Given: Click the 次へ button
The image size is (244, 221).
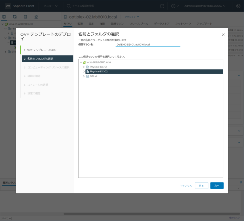Looking at the screenshot, I should coord(217,186).
